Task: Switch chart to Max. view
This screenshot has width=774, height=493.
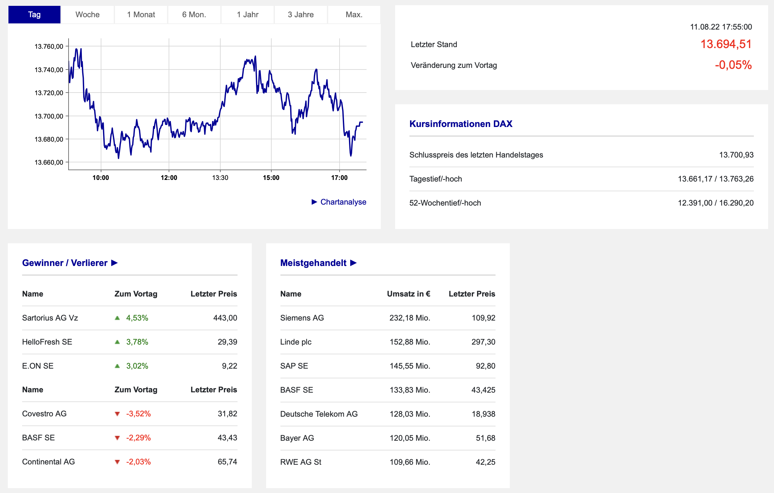Action: pyautogui.click(x=354, y=15)
